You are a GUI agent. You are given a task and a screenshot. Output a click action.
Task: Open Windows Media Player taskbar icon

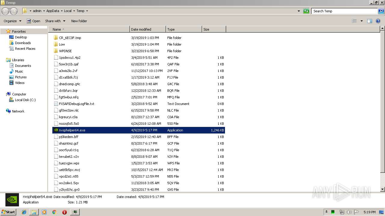44,212
